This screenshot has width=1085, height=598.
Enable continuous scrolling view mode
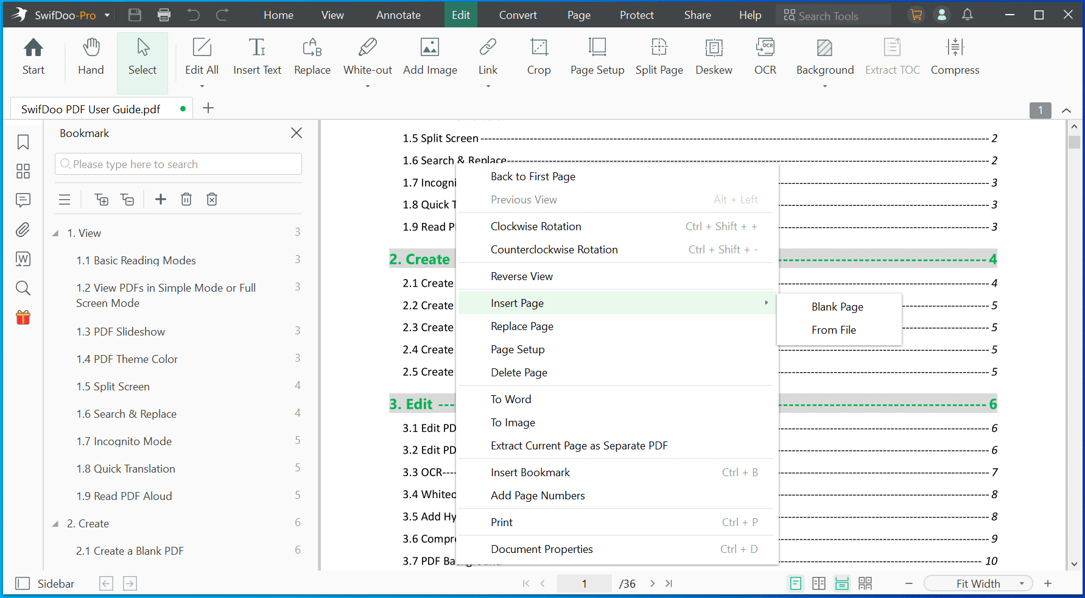coord(842,583)
